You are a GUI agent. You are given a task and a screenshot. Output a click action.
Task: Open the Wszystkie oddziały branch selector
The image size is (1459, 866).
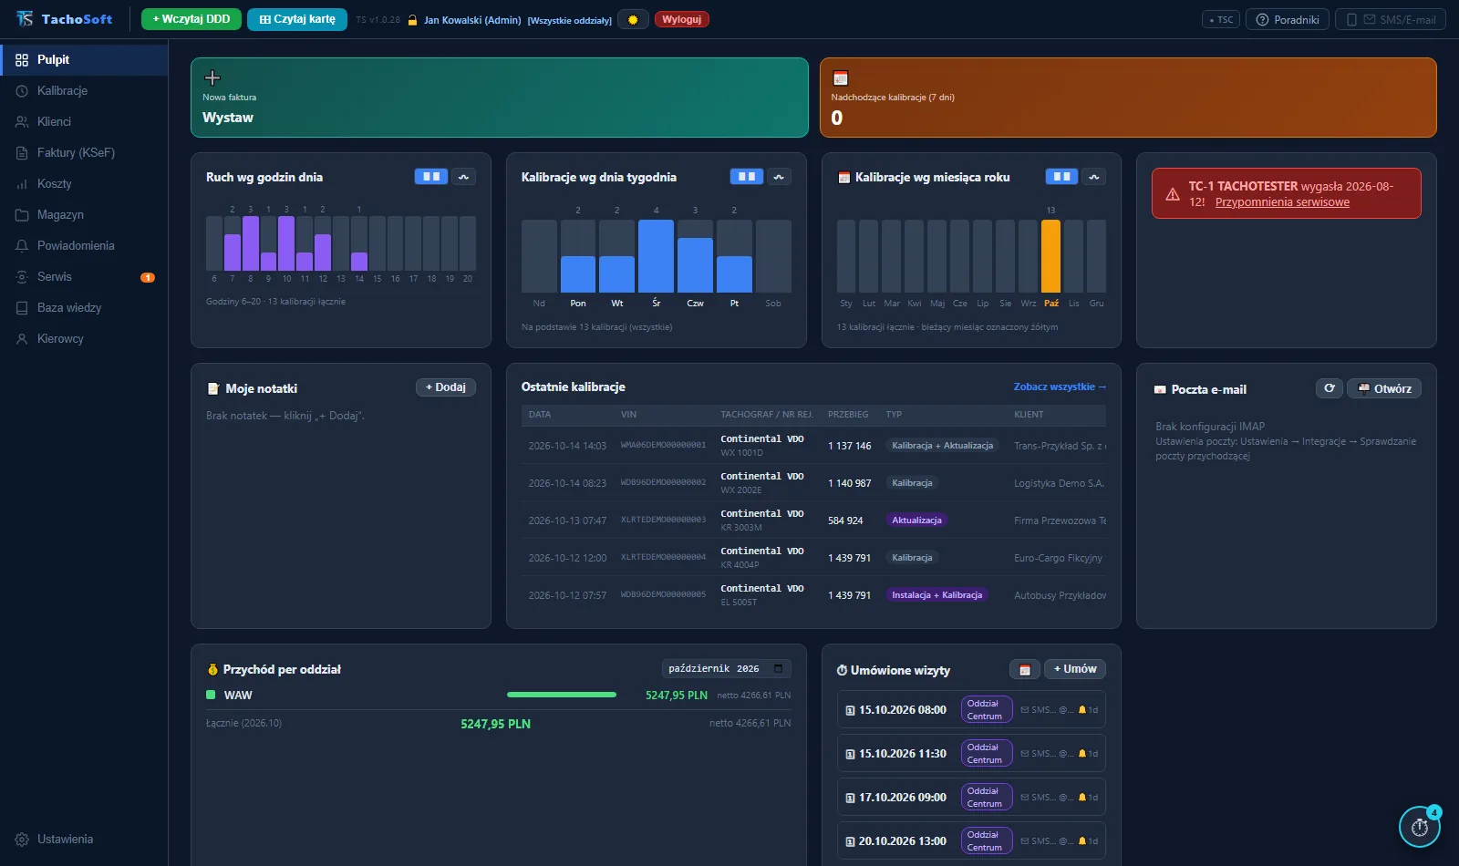(x=570, y=20)
